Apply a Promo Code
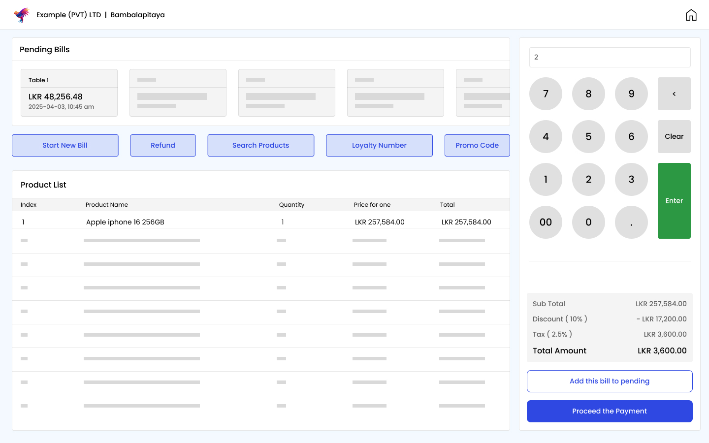 point(477,145)
